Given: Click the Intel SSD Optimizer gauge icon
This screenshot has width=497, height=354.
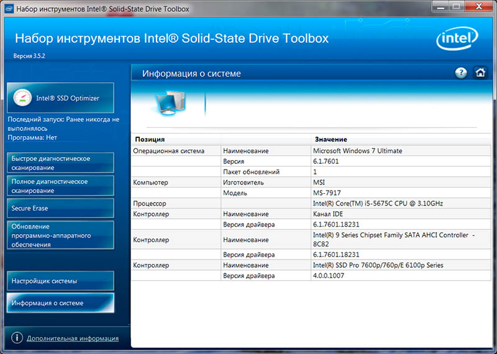Looking at the screenshot, I should 23,98.
